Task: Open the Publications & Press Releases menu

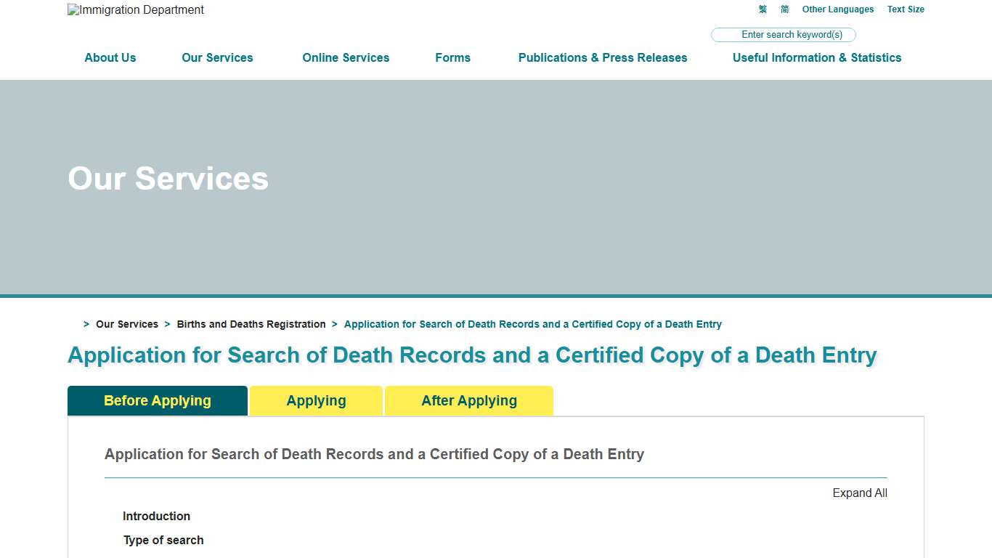Action: pos(602,57)
